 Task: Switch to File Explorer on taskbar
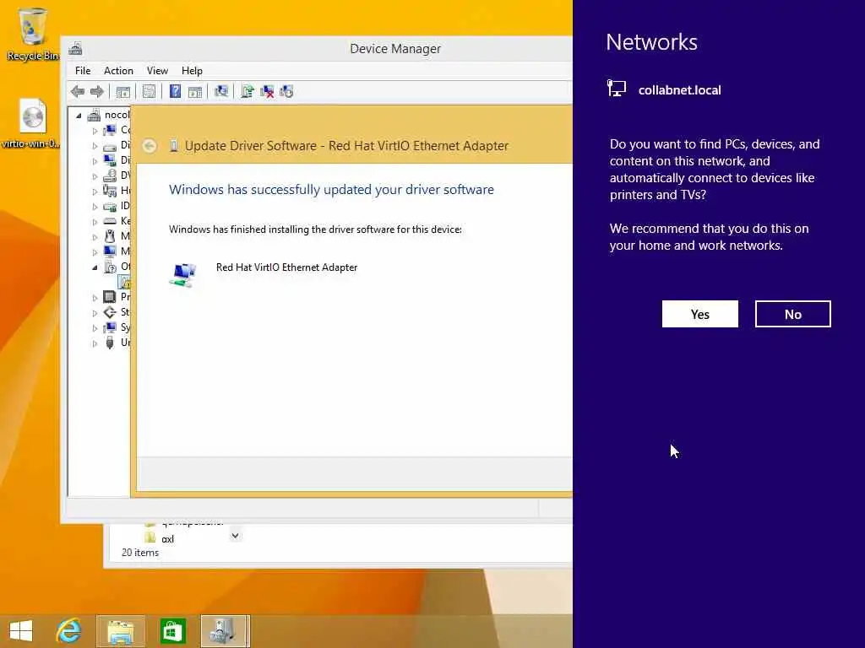tap(121, 631)
